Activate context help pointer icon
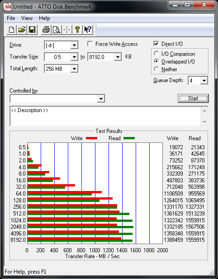This screenshot has width=218, height=279. point(88,29)
